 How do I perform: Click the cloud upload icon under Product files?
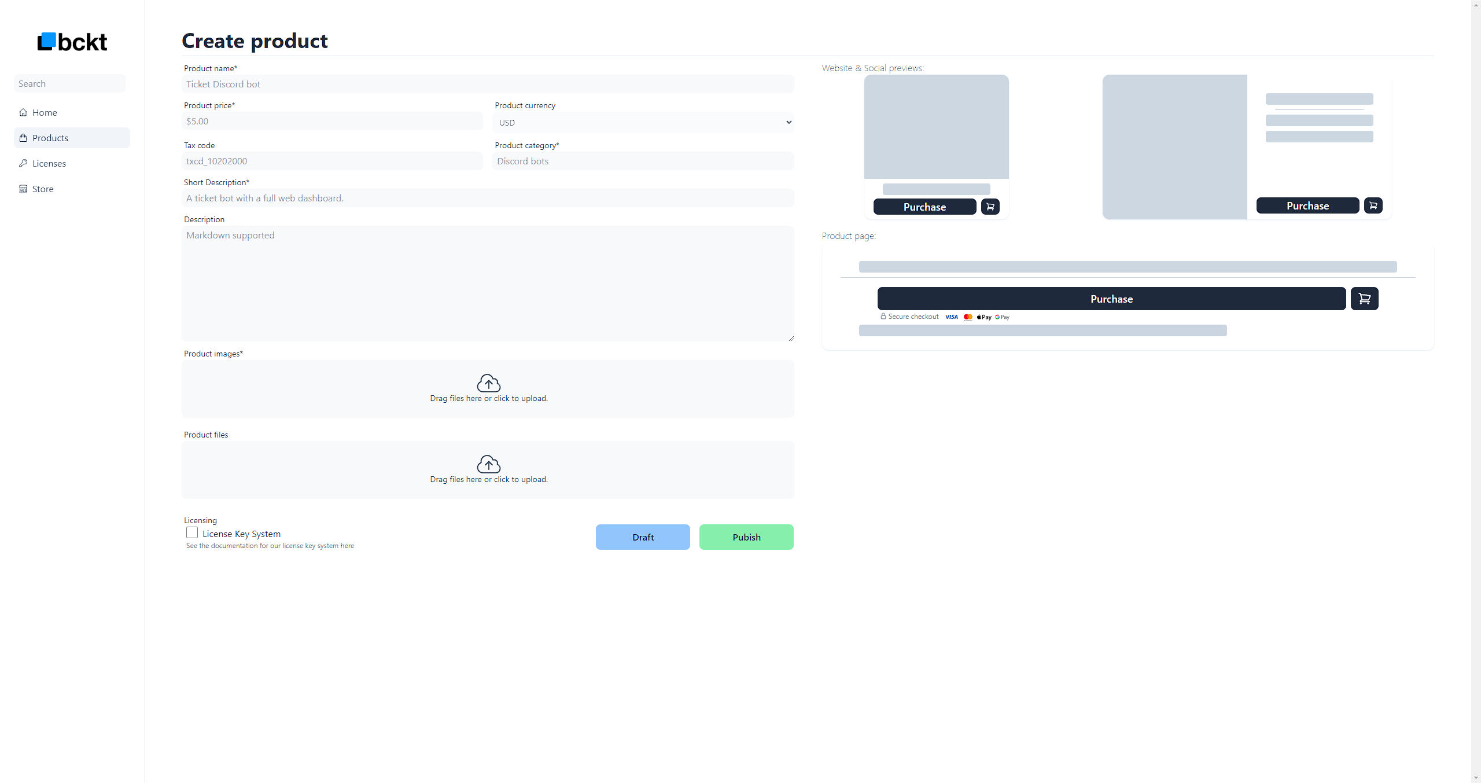click(488, 464)
